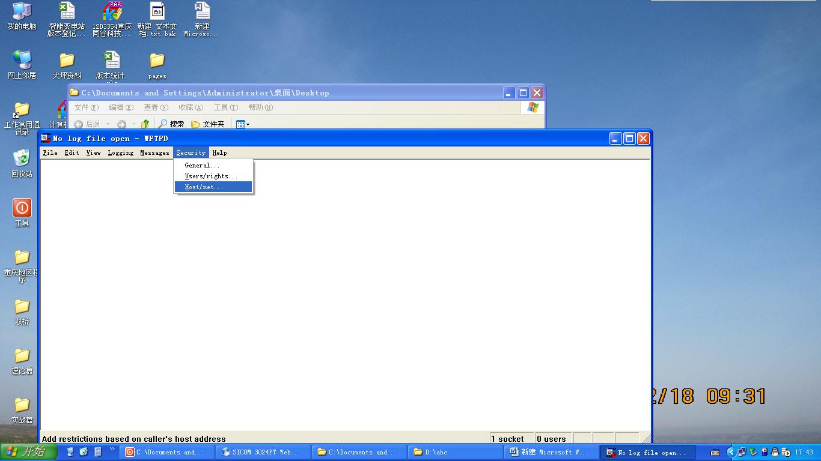This screenshot has width=821, height=461.
Task: Select the pages folder on desktop
Action: (x=157, y=61)
